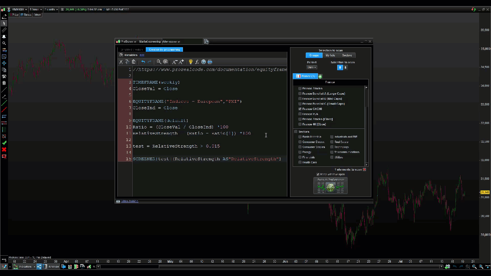Click the undo arrow in code editor
This screenshot has height=276, width=491.
pyautogui.click(x=143, y=62)
